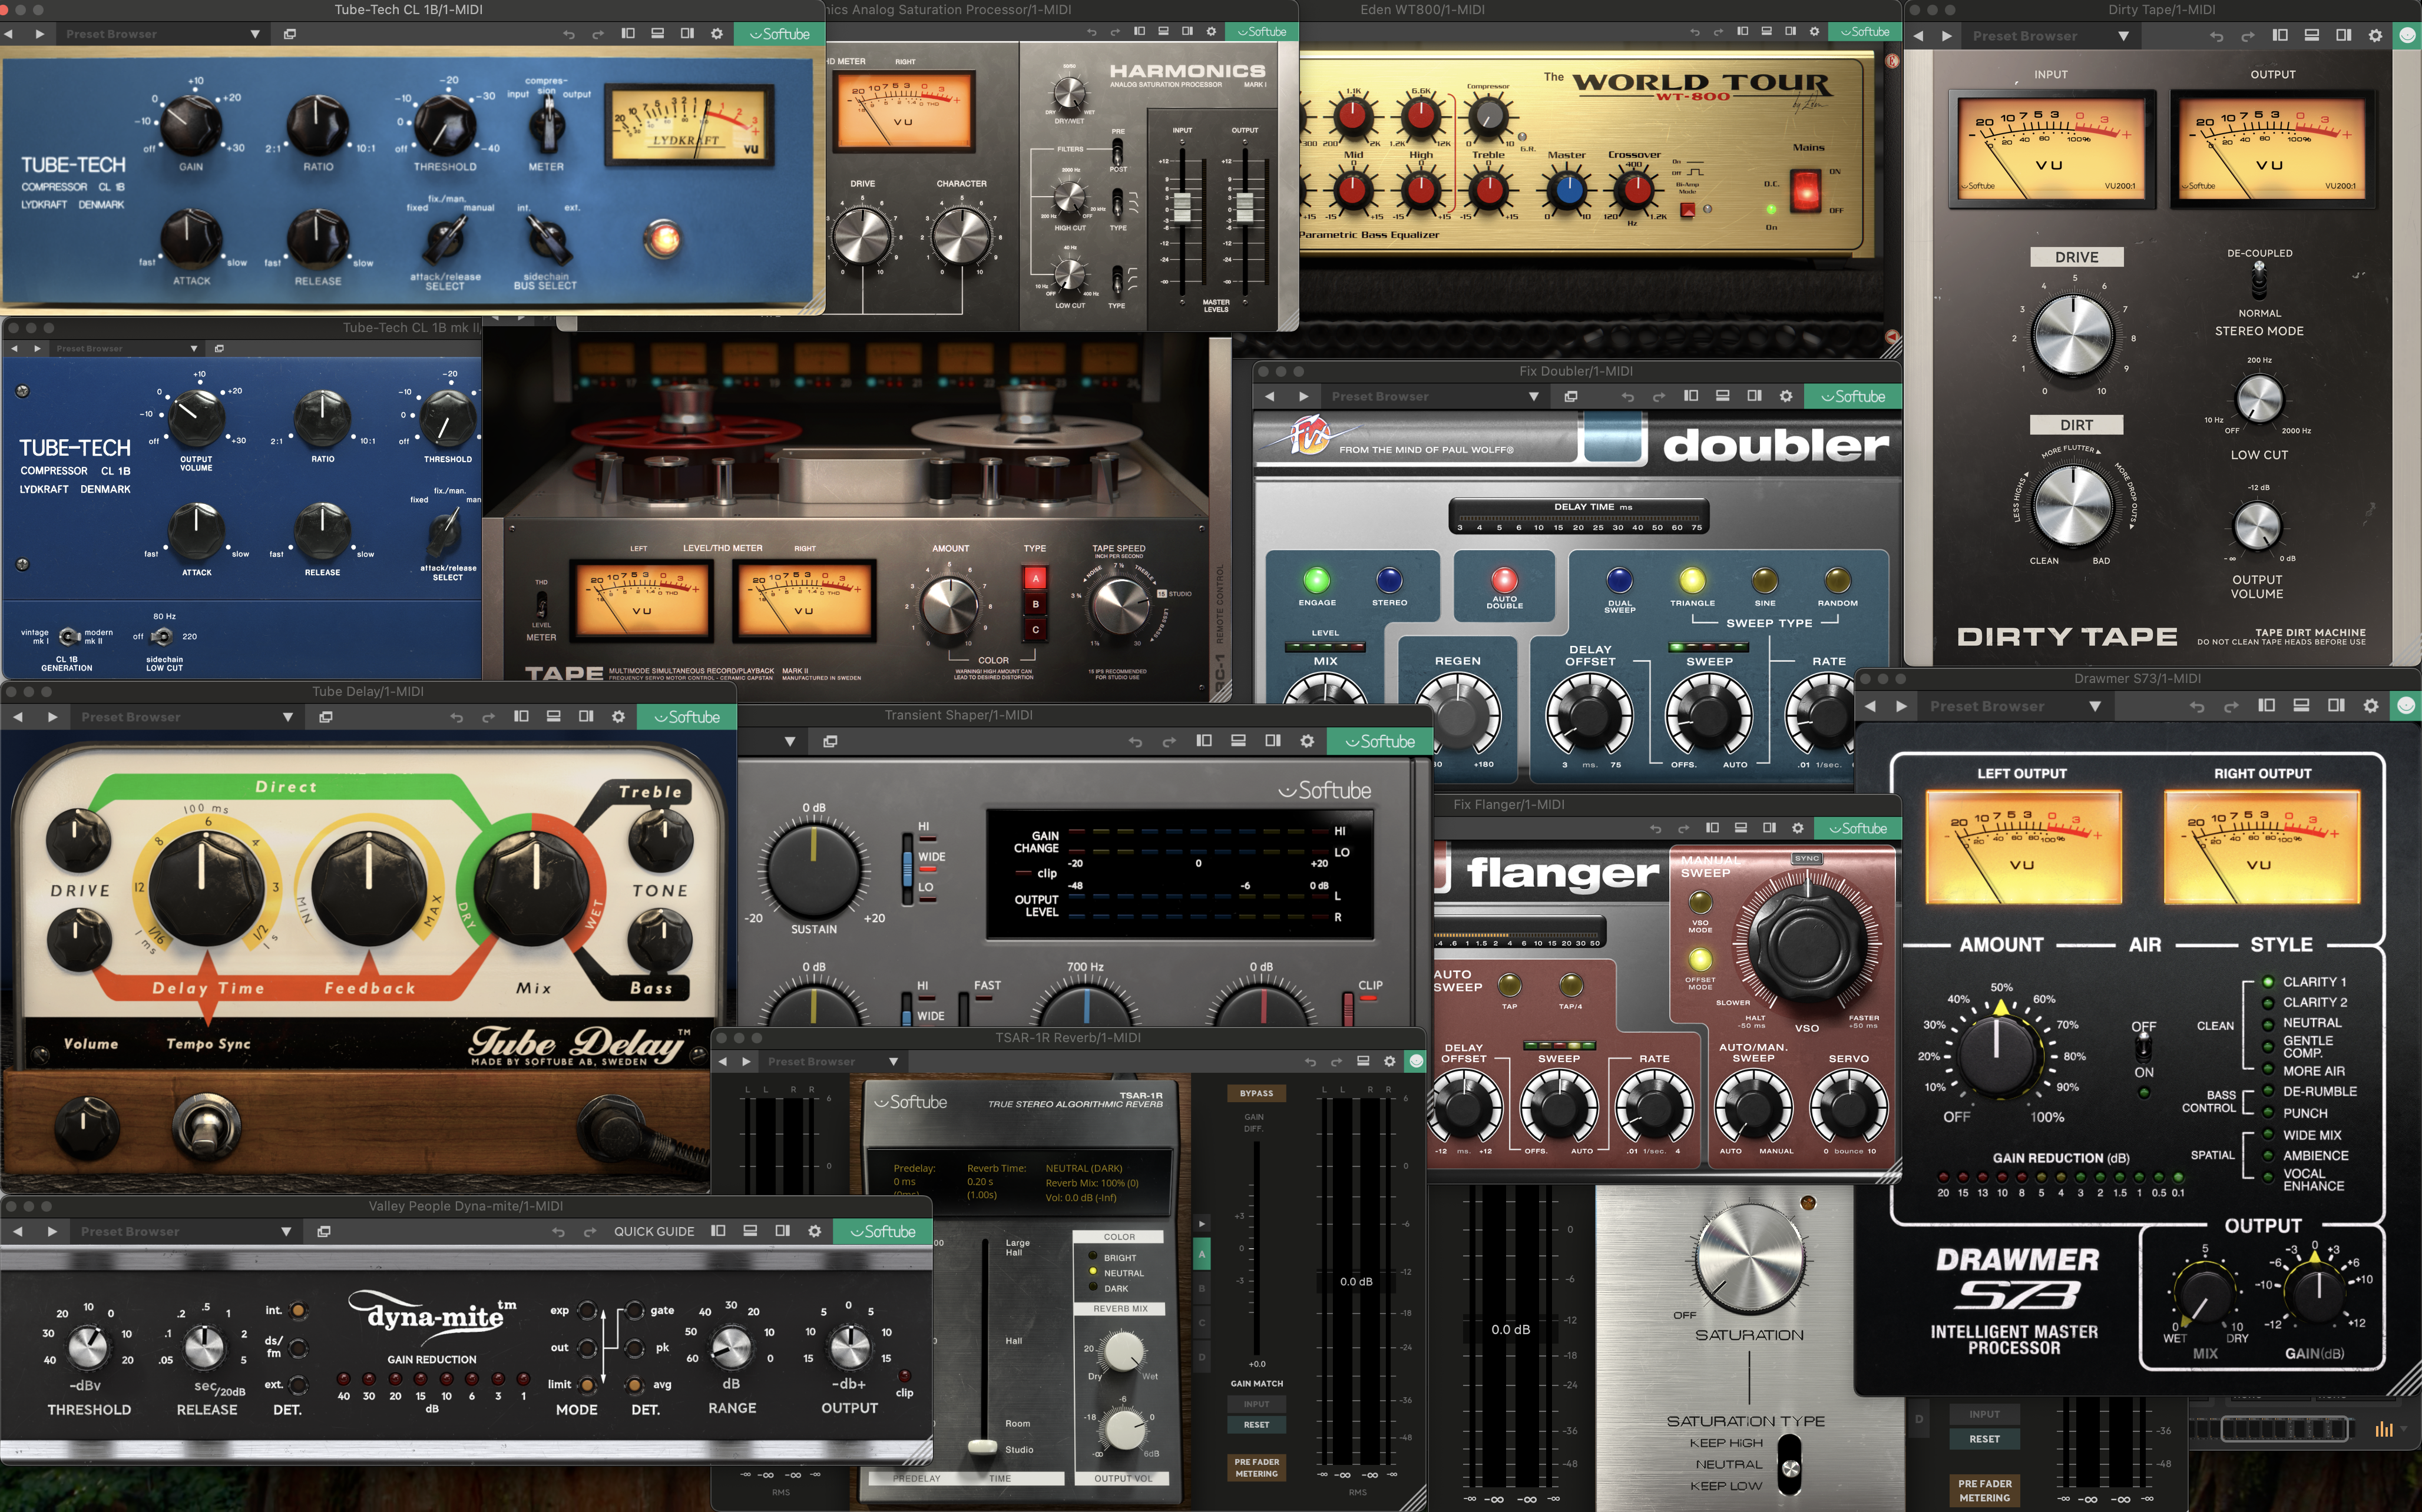Open settings gear in Transient Shaper window
The image size is (2422, 1512).
[x=1306, y=741]
